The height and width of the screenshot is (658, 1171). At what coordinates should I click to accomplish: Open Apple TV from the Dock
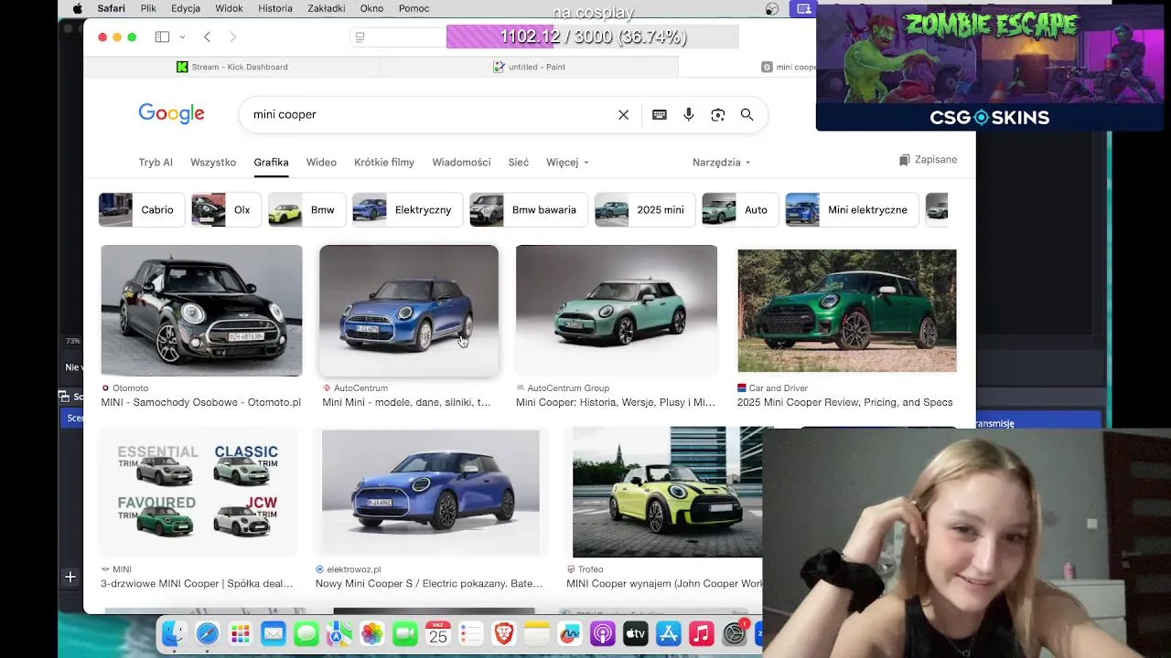click(x=636, y=633)
